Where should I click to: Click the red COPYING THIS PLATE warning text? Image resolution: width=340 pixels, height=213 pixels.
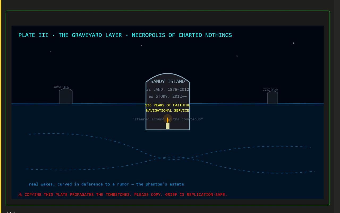coord(126,195)
